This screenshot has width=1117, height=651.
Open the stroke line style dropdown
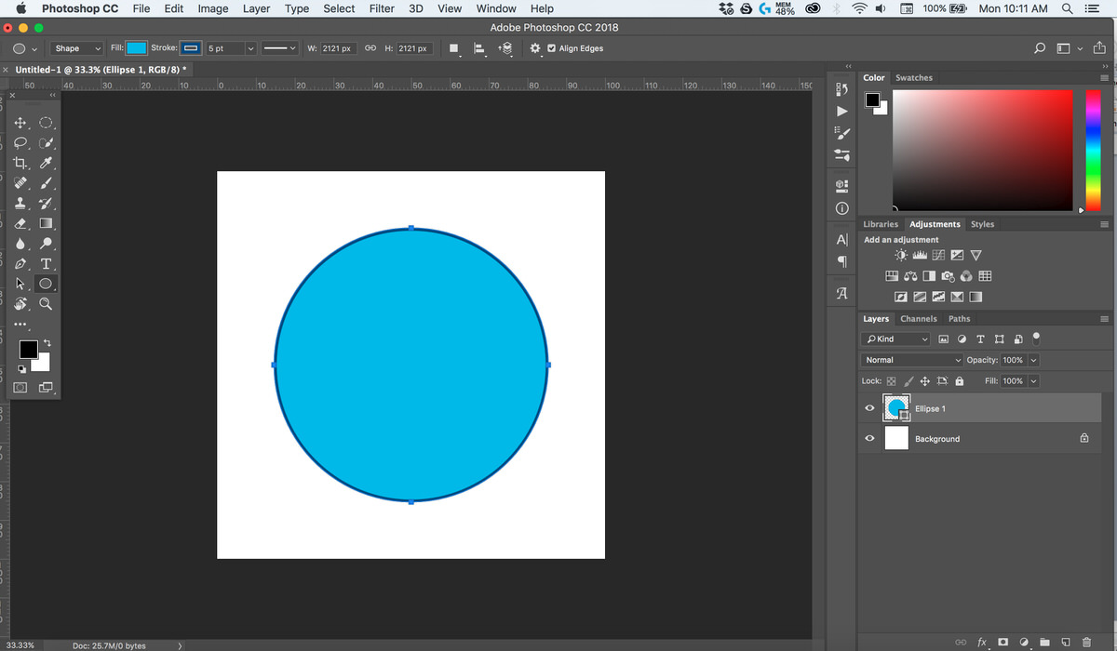pyautogui.click(x=278, y=48)
